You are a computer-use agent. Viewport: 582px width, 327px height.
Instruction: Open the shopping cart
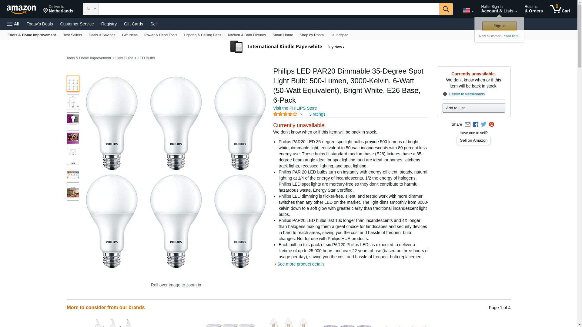point(560,9)
